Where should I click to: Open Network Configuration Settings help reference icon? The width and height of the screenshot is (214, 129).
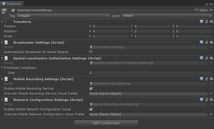pyautogui.click(x=201, y=99)
